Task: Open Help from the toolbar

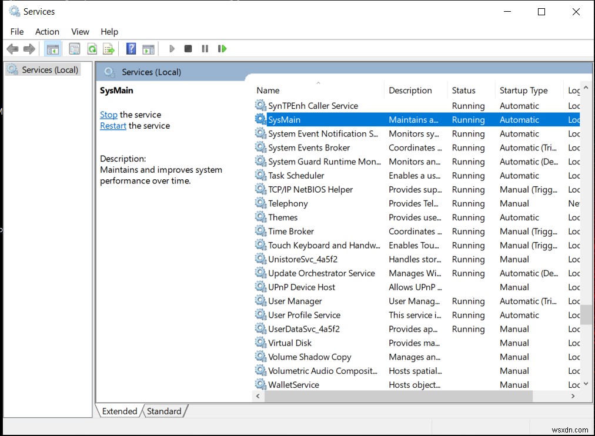Action: (x=131, y=49)
